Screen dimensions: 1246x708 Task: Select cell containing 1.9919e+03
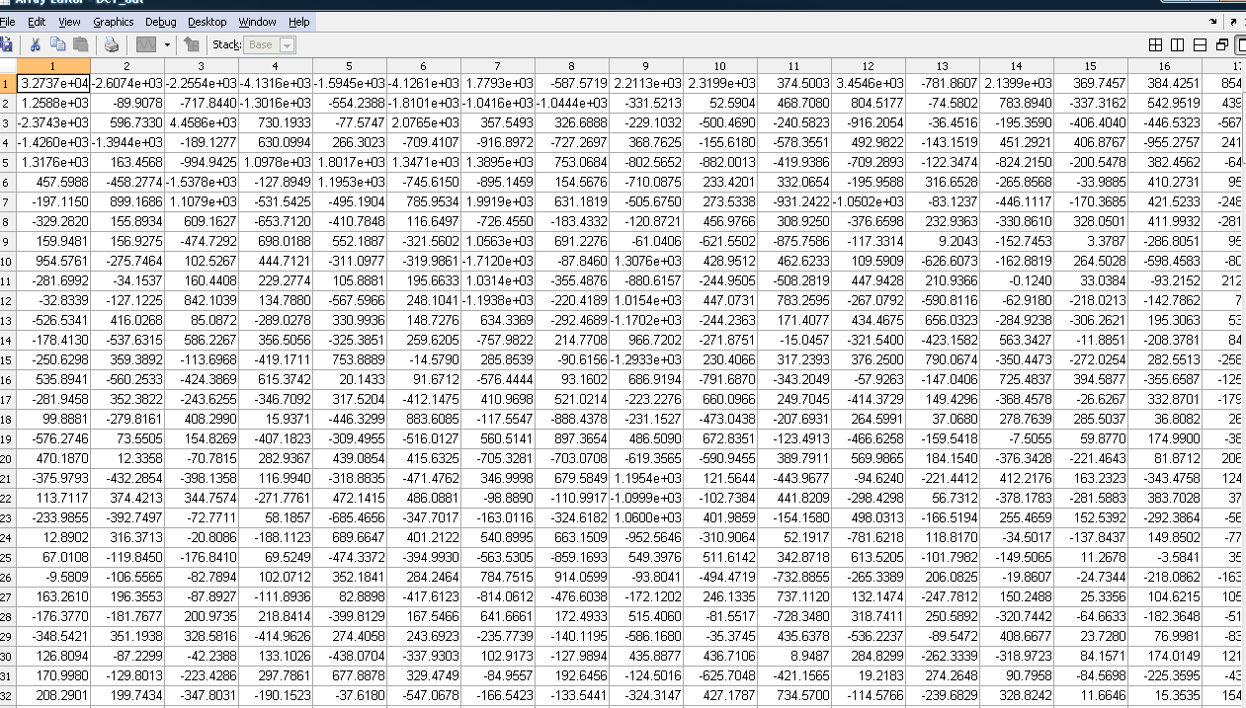point(498,201)
